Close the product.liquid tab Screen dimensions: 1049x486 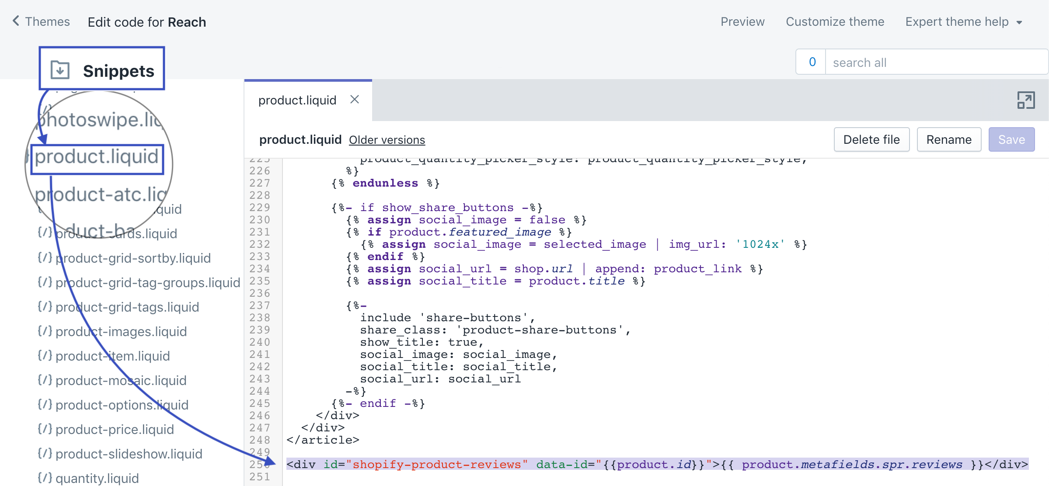(x=355, y=100)
